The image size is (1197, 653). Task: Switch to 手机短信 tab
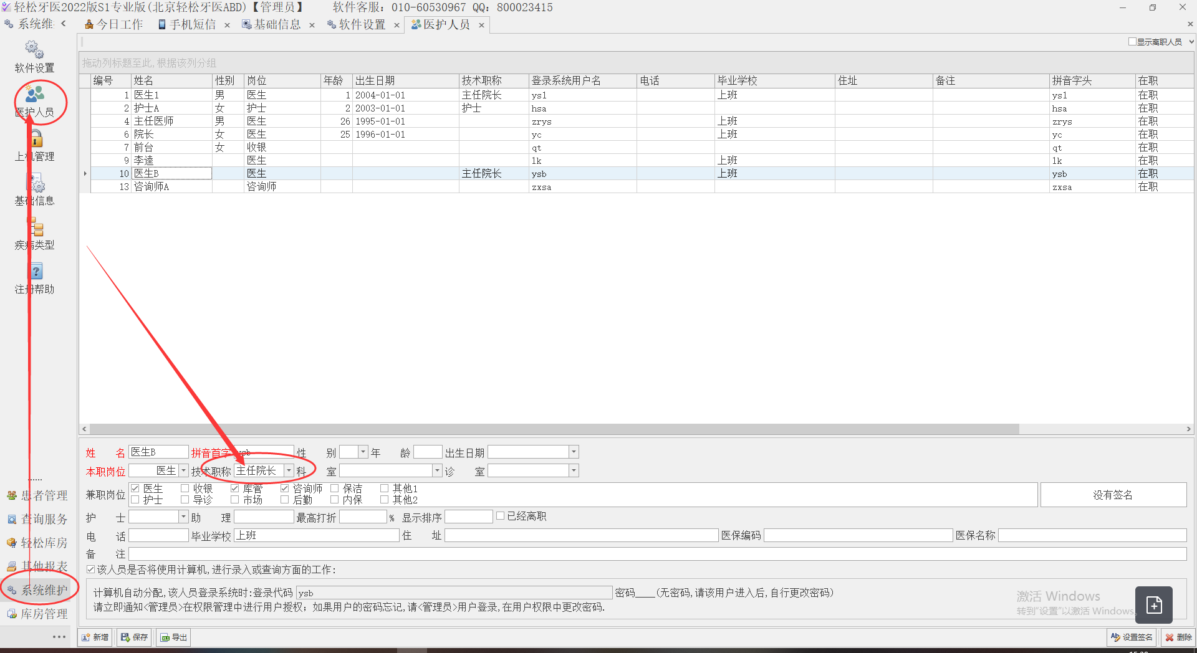187,24
